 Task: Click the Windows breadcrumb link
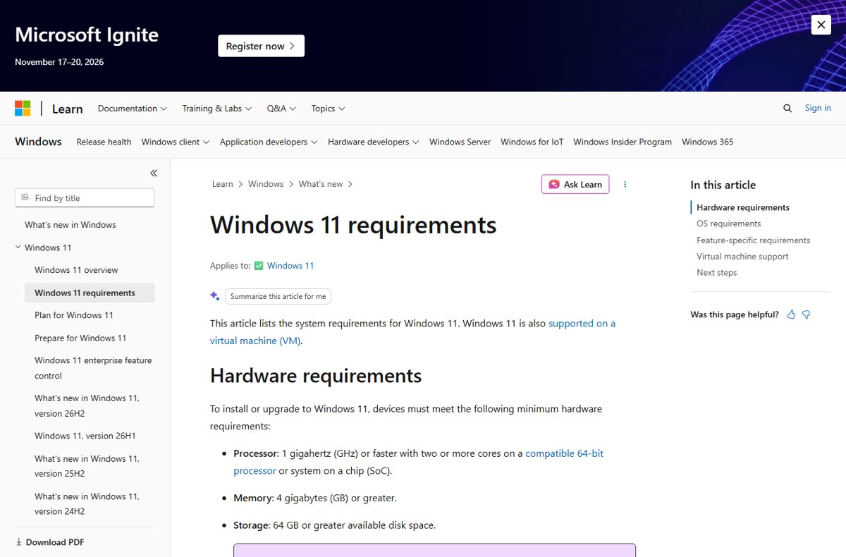[x=266, y=184]
